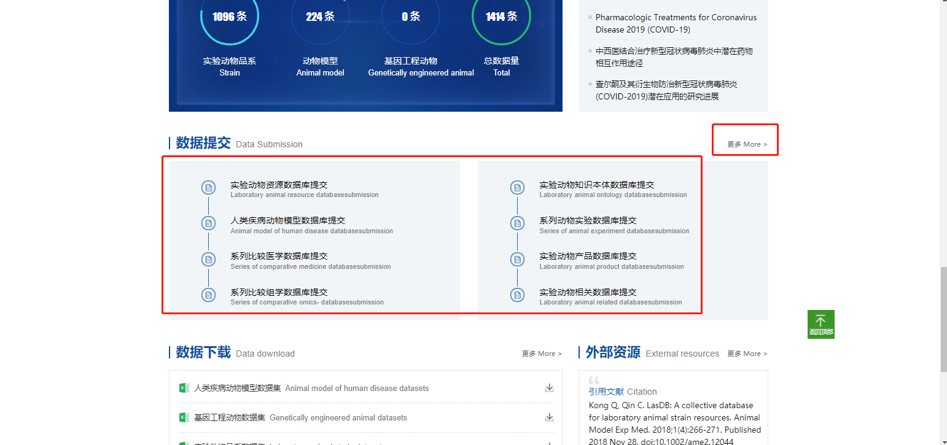Click document icon beside 实验动物产品数据库提交
The height and width of the screenshot is (445, 947).
click(517, 259)
